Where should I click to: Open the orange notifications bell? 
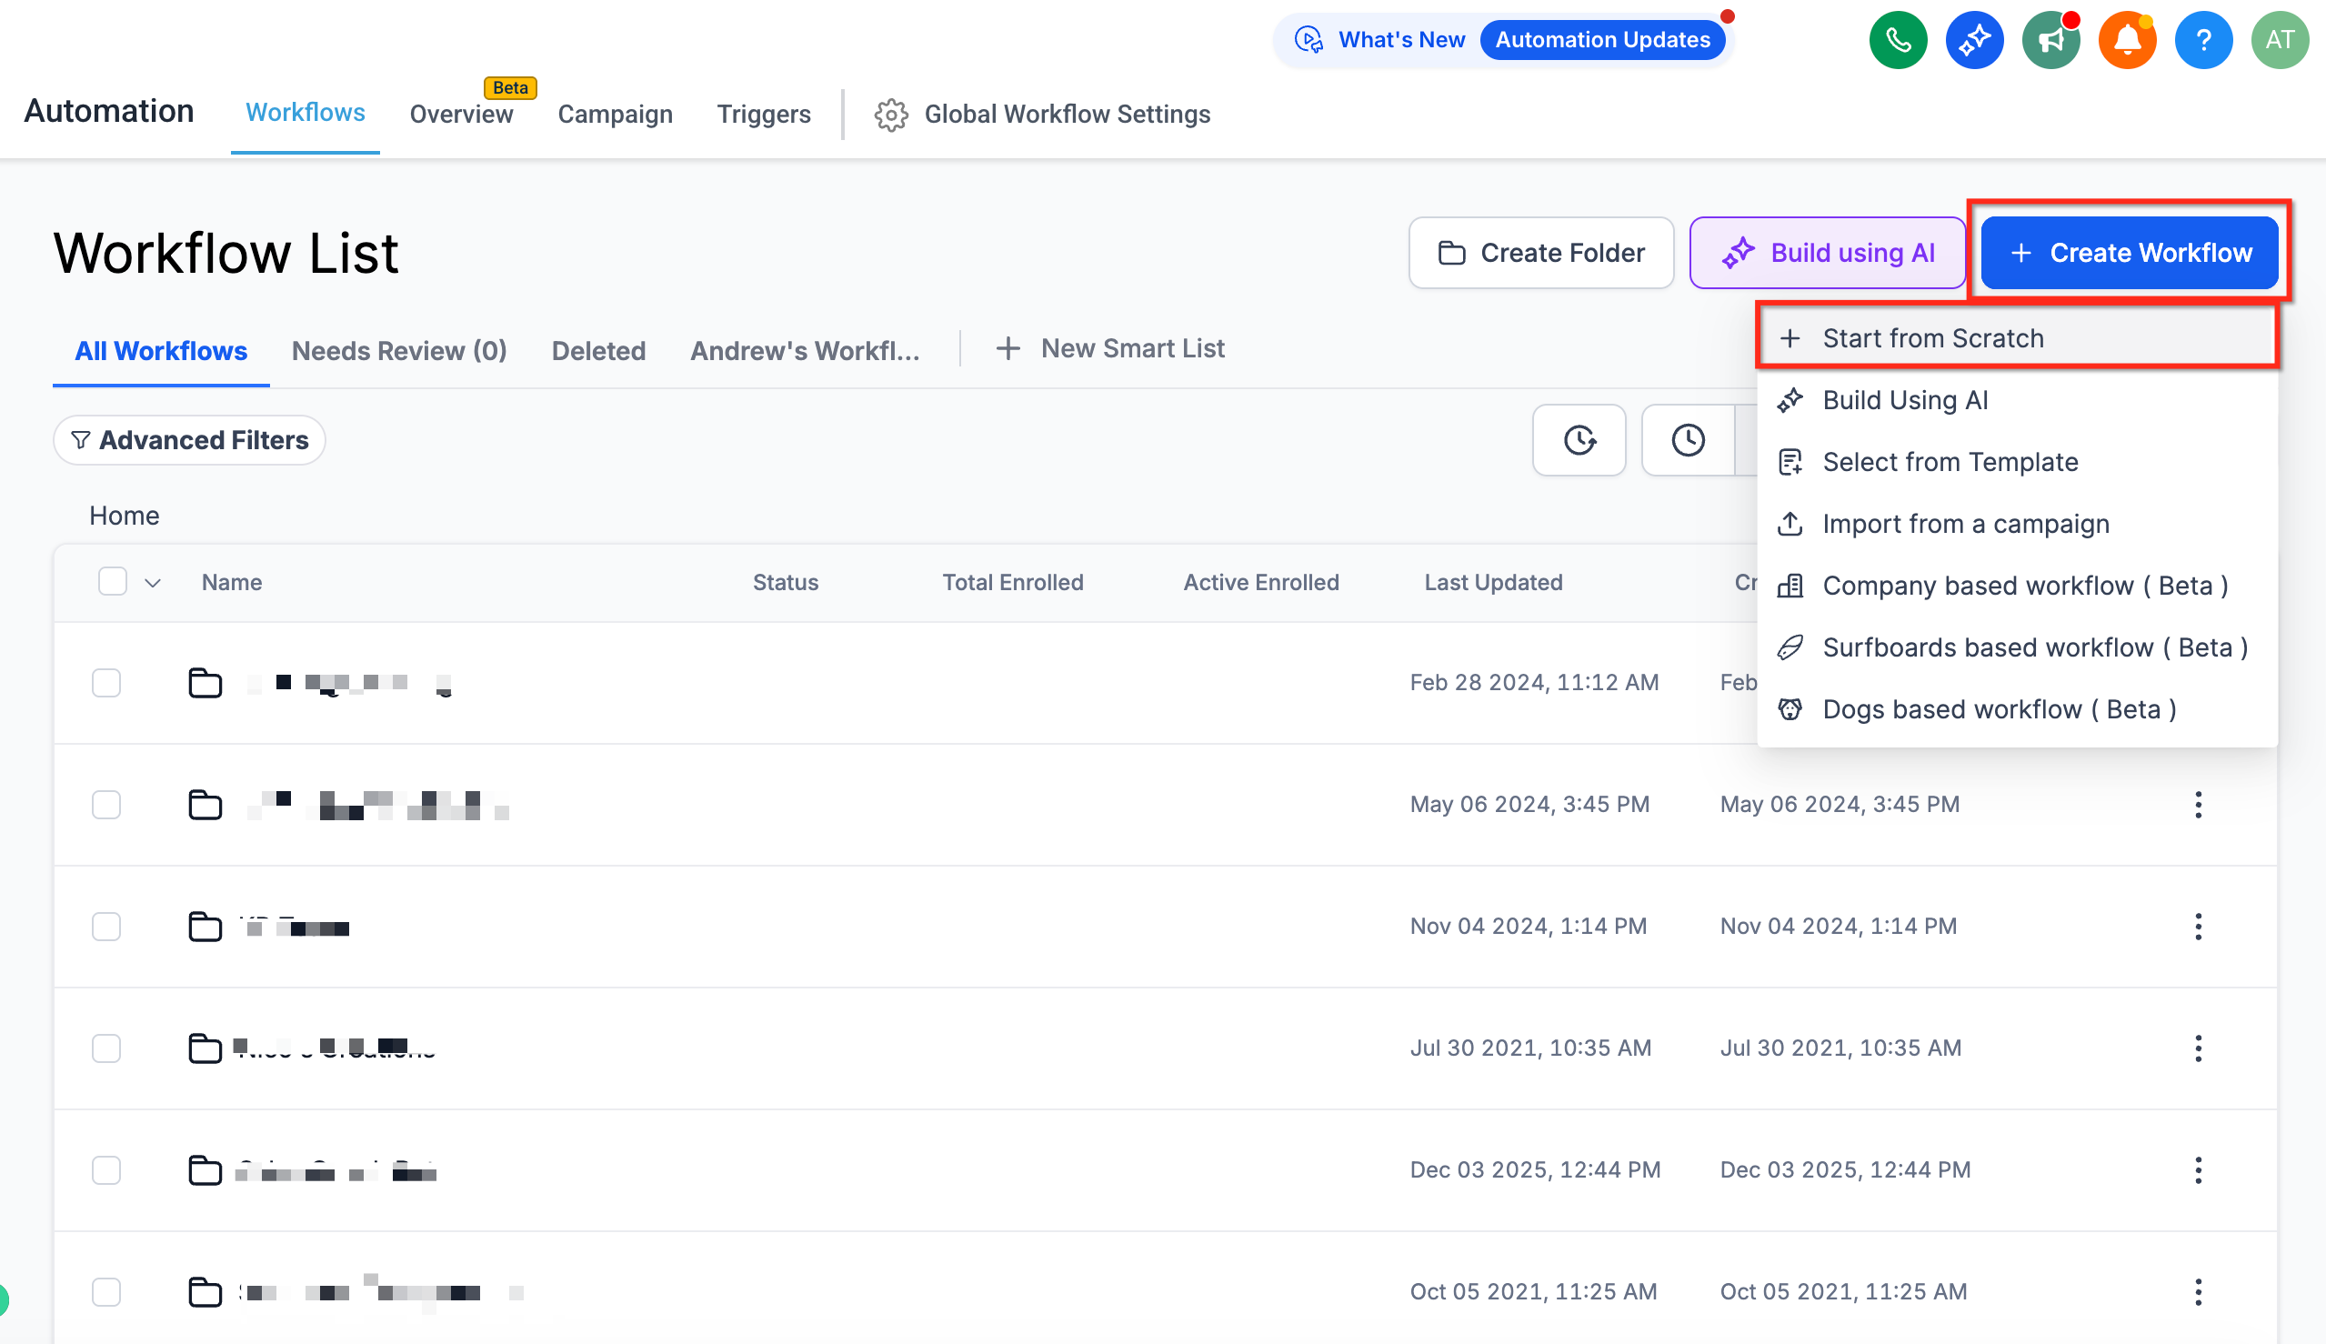pos(2127,41)
